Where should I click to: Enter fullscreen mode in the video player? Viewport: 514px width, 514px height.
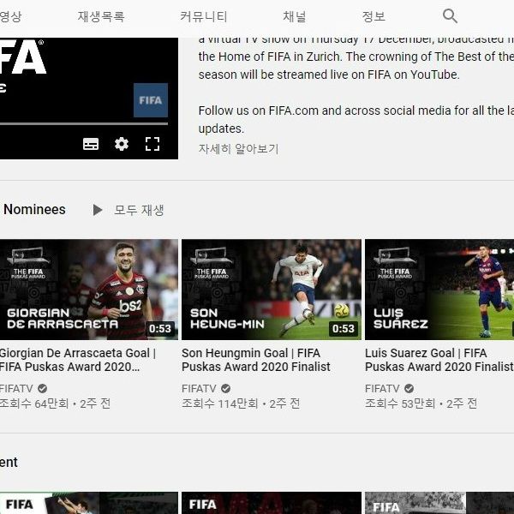coord(152,144)
